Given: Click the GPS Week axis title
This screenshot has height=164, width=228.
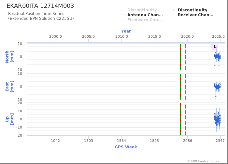Looking at the screenshot, I should (126, 147).
